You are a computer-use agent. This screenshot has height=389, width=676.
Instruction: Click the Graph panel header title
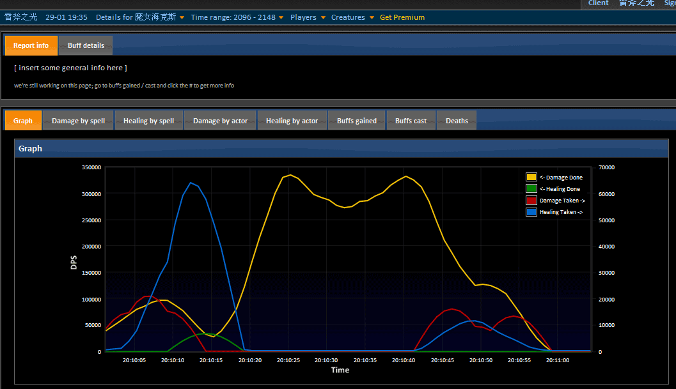tap(30, 149)
